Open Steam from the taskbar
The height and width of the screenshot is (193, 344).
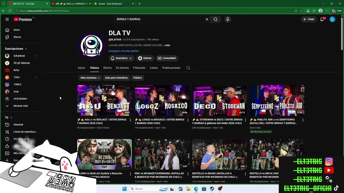tap(212, 189)
